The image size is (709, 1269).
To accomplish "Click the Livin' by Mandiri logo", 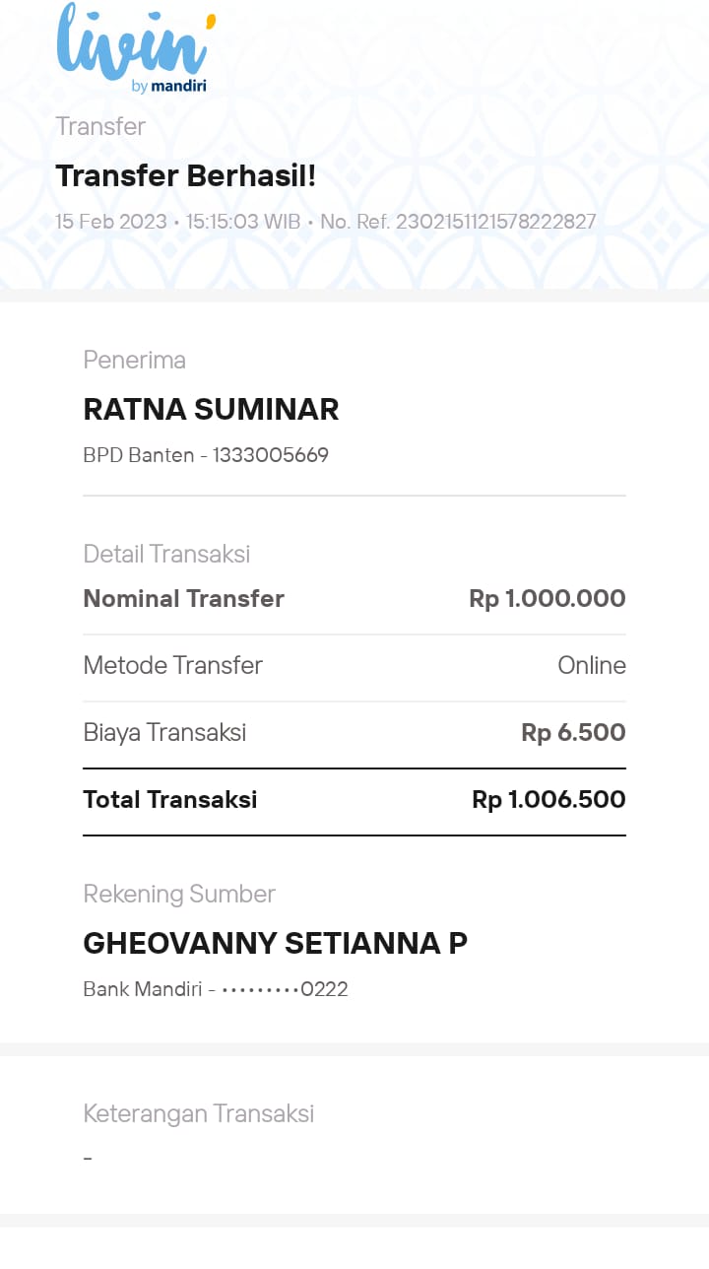I will tap(135, 49).
